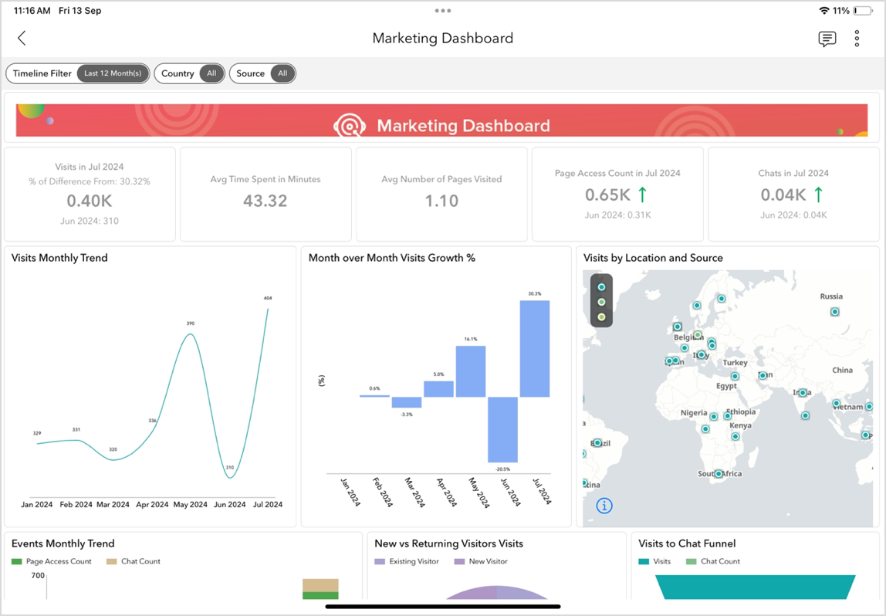The height and width of the screenshot is (616, 886).
Task: Toggle Chat Count legend in Events chart
Action: [134, 561]
